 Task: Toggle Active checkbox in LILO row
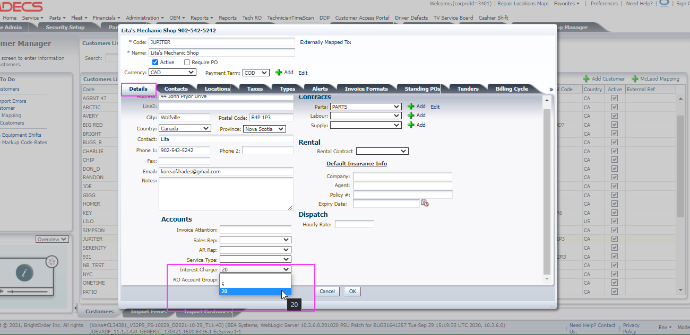pos(615,222)
